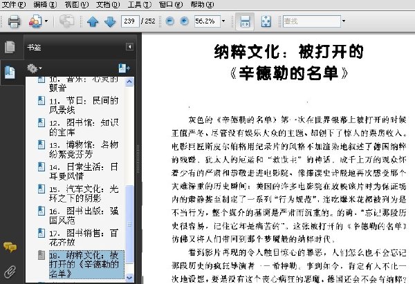Create new bookmark with the bookmark icon
The image size is (415, 284).
[x=124, y=68]
